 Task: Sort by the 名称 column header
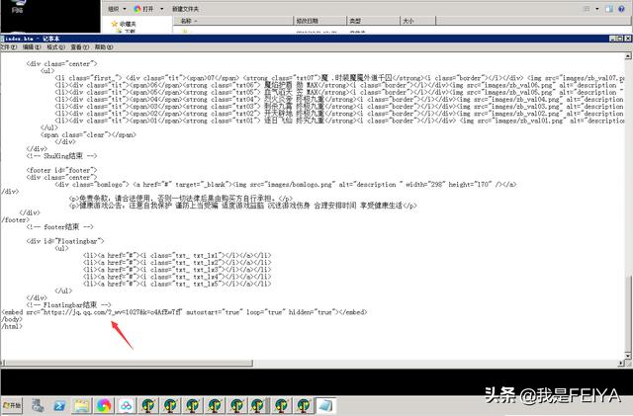tap(233, 21)
